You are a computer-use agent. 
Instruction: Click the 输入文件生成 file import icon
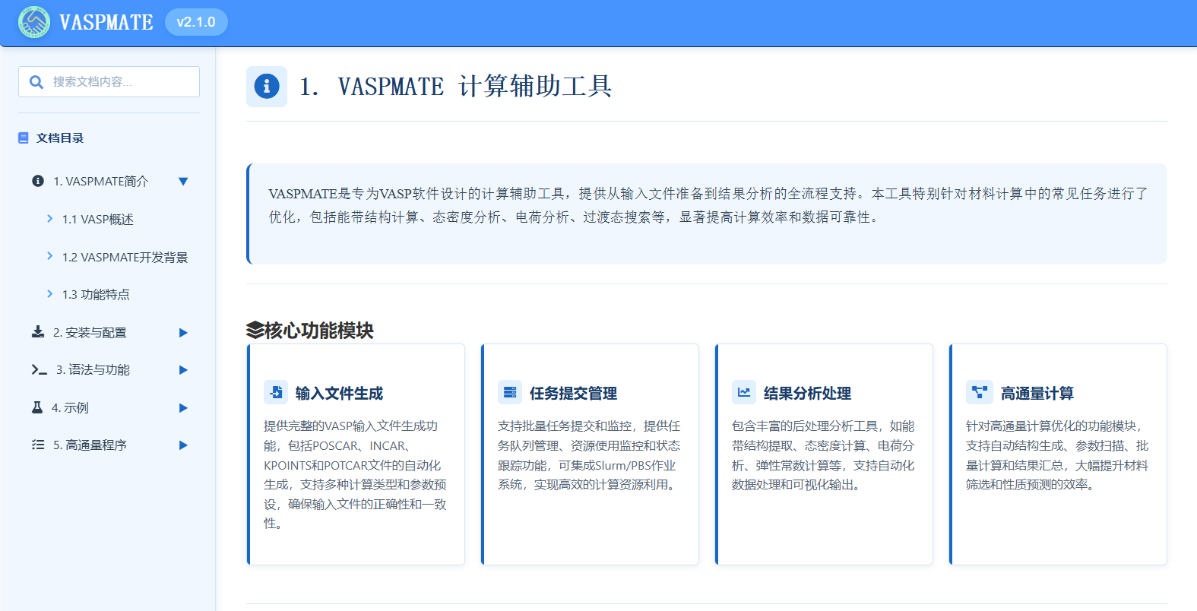276,392
